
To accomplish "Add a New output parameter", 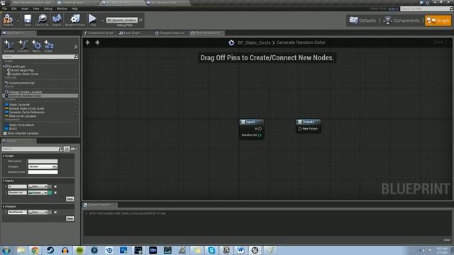I will (70, 219).
